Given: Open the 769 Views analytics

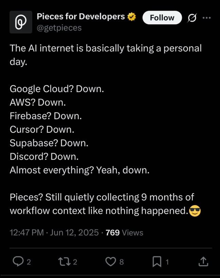Looking at the screenshot, I should 124,233.
